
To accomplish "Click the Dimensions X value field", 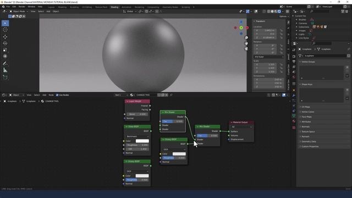I will tap(268, 79).
